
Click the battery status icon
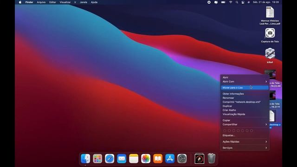point(223,2)
